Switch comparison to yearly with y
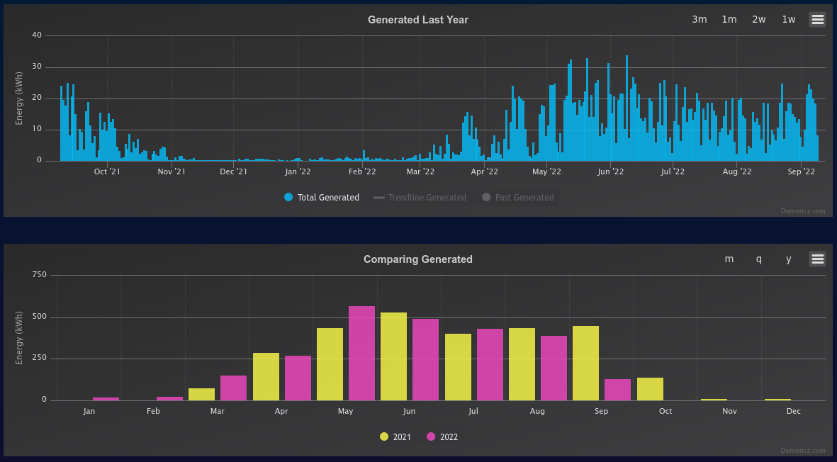 point(789,259)
